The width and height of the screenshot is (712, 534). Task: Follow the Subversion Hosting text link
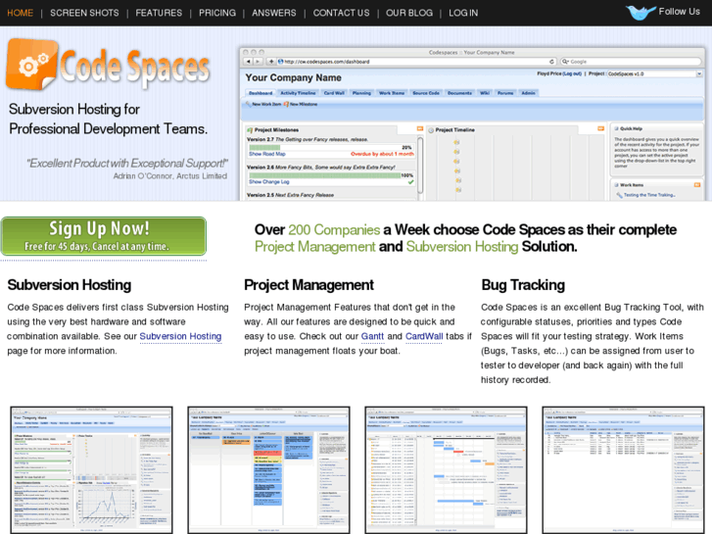180,336
